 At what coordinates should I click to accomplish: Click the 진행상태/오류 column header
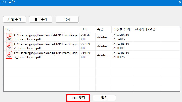pyautogui.click(x=147, y=29)
